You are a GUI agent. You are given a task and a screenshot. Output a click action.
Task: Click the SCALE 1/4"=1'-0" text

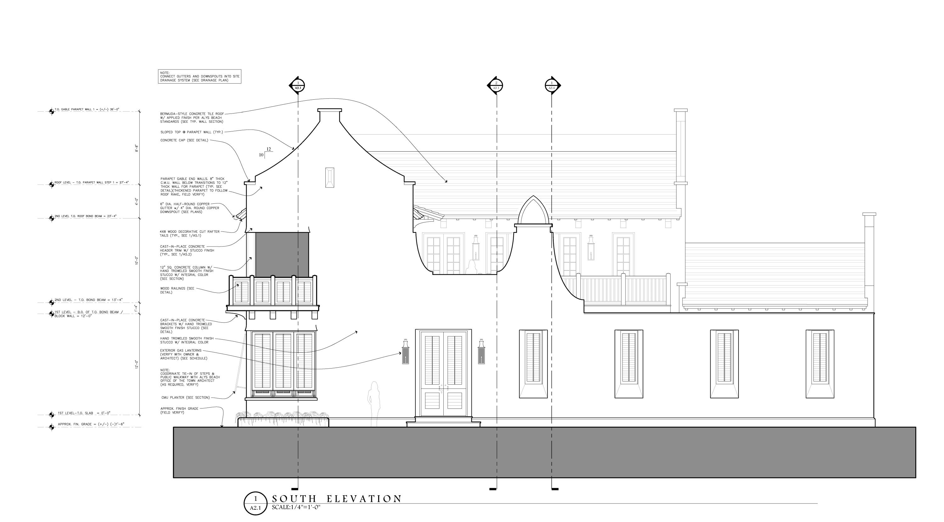(x=296, y=508)
